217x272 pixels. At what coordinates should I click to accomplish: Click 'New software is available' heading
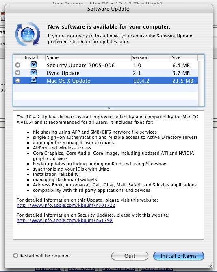tap(109, 27)
